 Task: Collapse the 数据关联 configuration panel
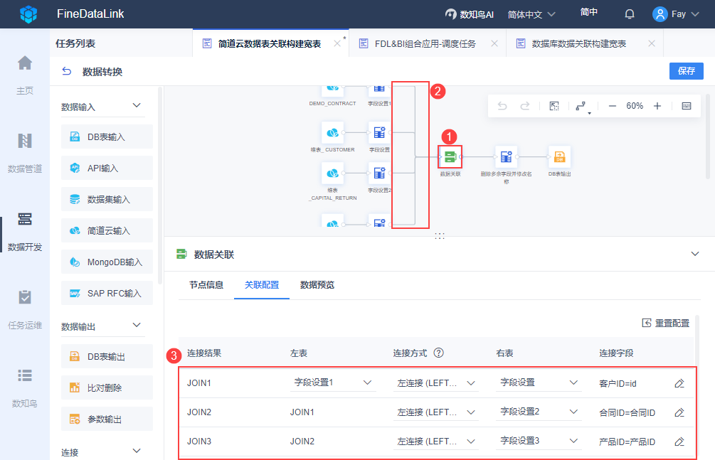tap(695, 254)
